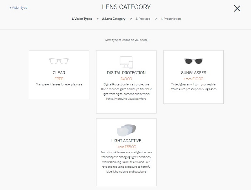Choose the CLEAR lens title
The width and height of the screenshot is (251, 190).
click(59, 73)
